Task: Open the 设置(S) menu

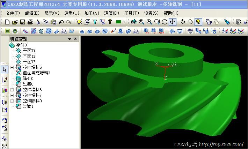Action: pos(151,13)
